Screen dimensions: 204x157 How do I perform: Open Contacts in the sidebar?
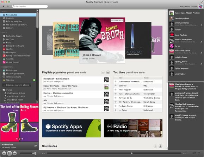(10, 18)
